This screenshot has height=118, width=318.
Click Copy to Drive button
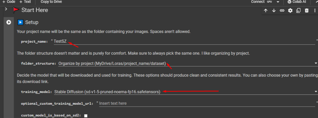(51, 2)
